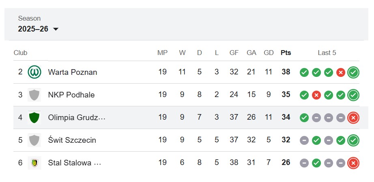This screenshot has height=182, width=374.
Task: Open the NKP Podhale team link
Action: click(x=71, y=95)
